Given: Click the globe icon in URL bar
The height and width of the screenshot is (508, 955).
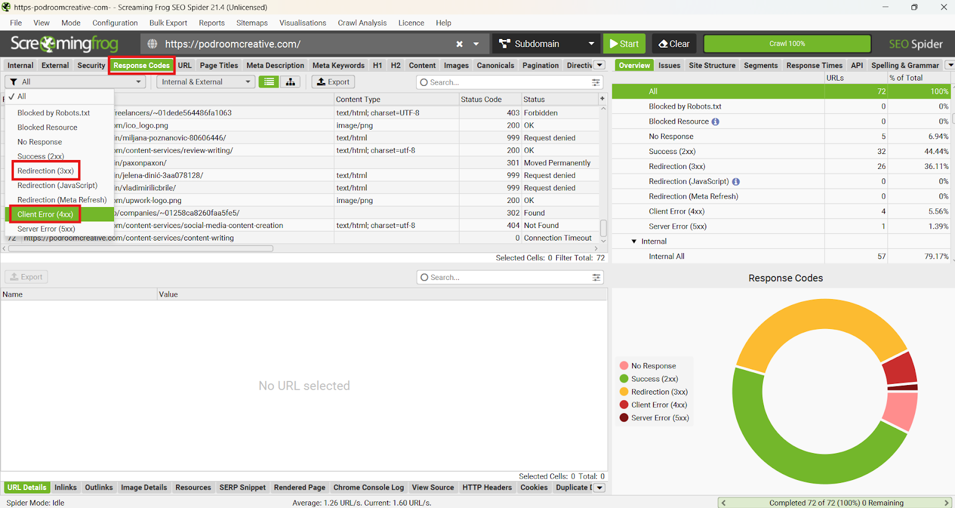Looking at the screenshot, I should point(153,44).
